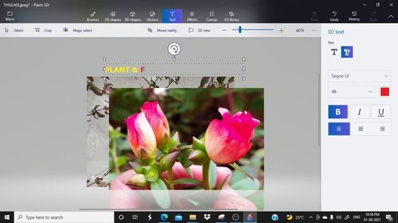The width and height of the screenshot is (398, 223).
Task: Open the 2D shapes tab
Action: coord(113,16)
